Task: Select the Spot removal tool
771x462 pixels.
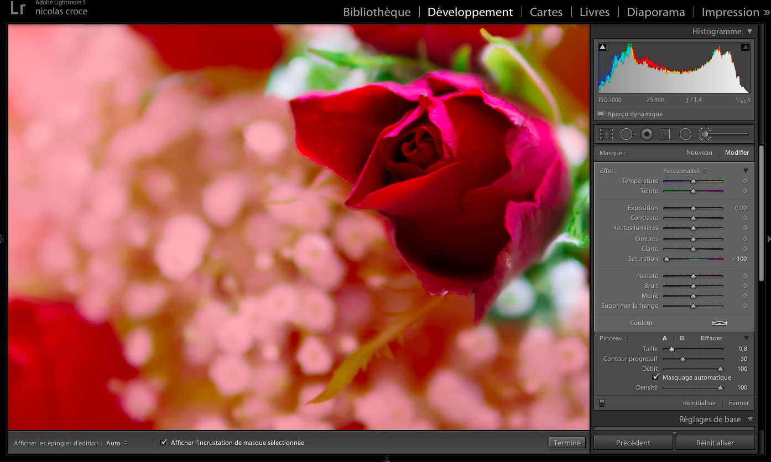Action: click(x=627, y=134)
